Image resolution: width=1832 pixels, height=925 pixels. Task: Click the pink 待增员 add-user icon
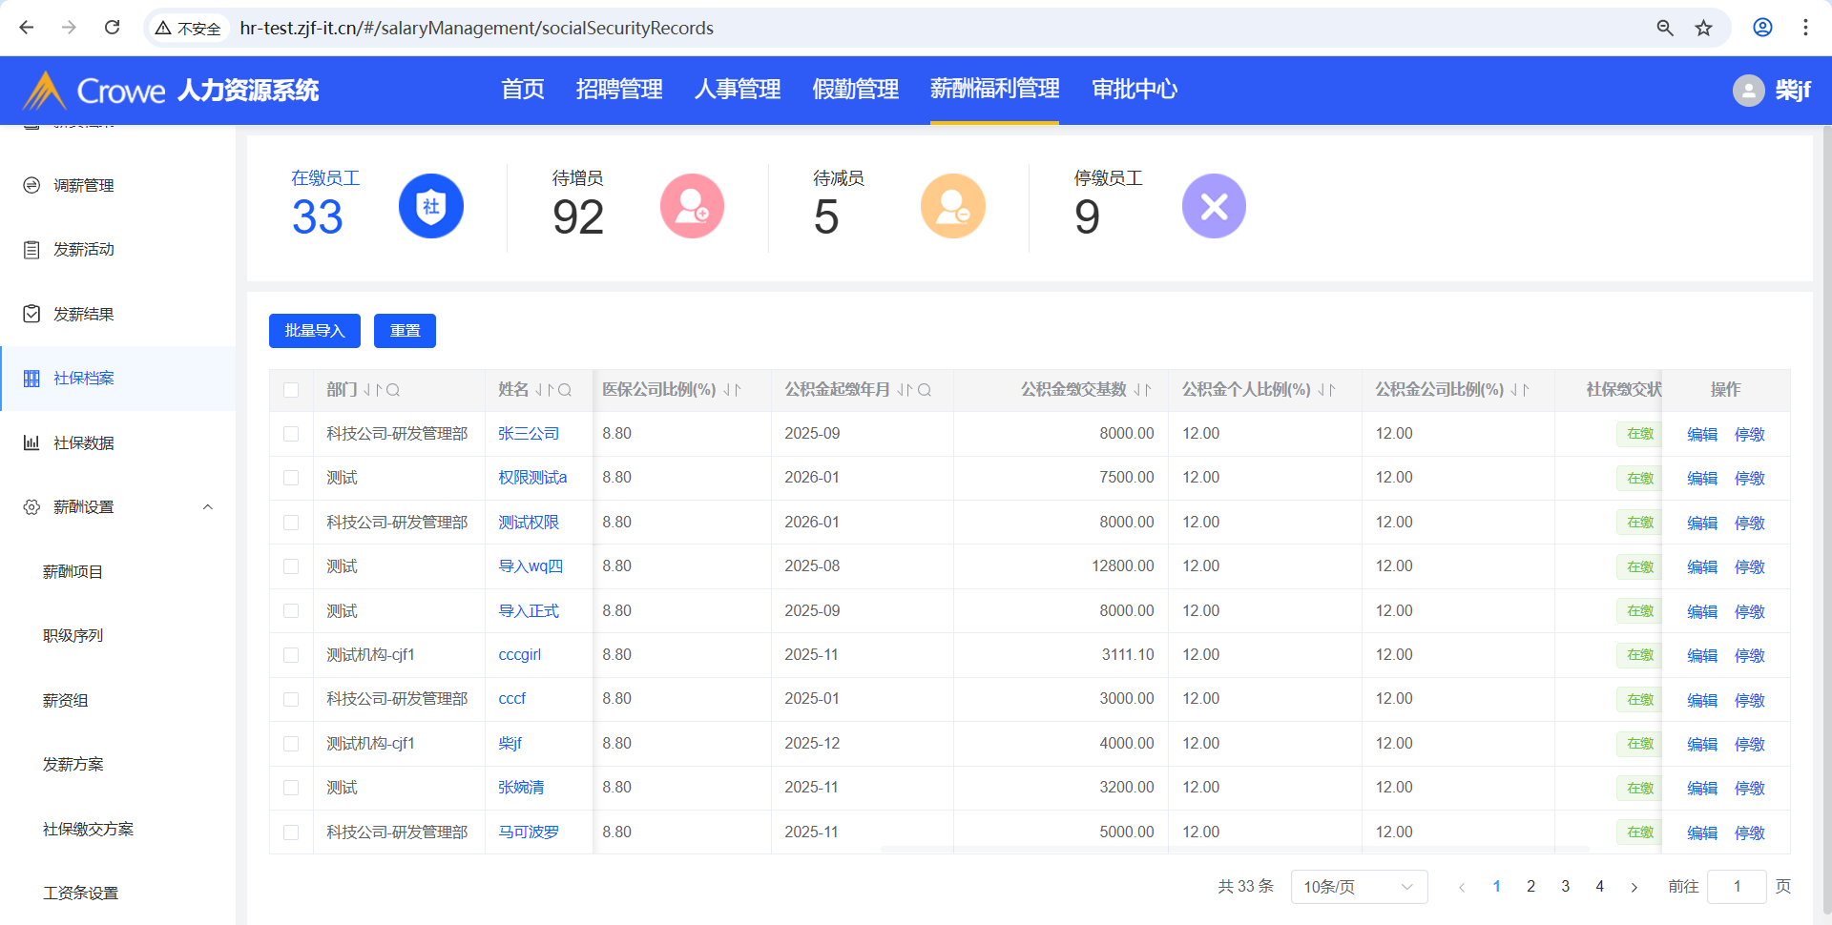point(692,206)
